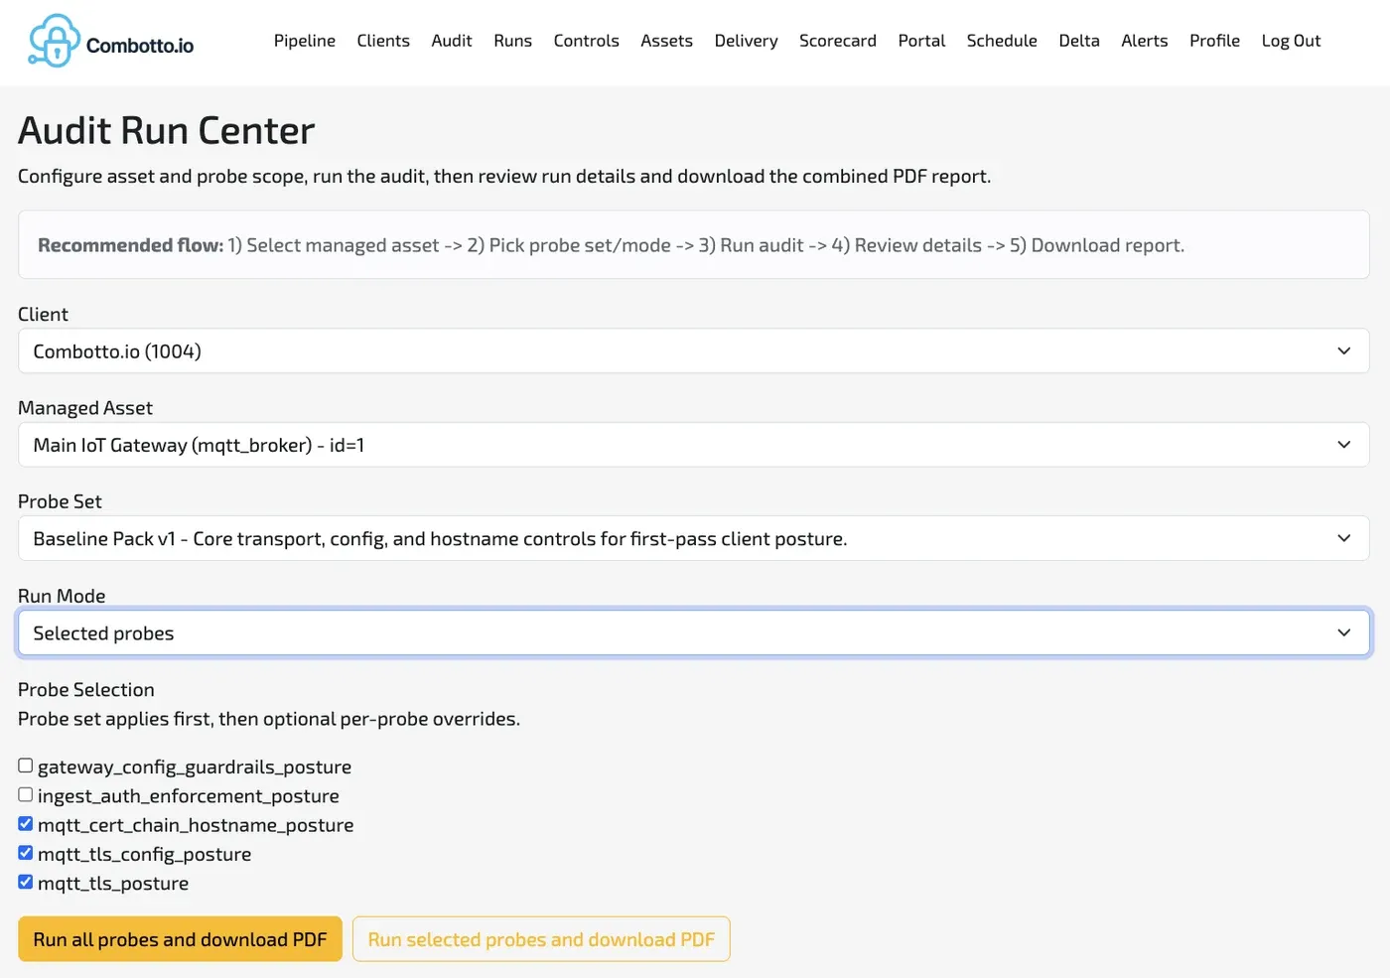Image resolution: width=1390 pixels, height=978 pixels.
Task: Uncheck mqtt_cert_chain_hostname_posture probe
Action: click(25, 823)
